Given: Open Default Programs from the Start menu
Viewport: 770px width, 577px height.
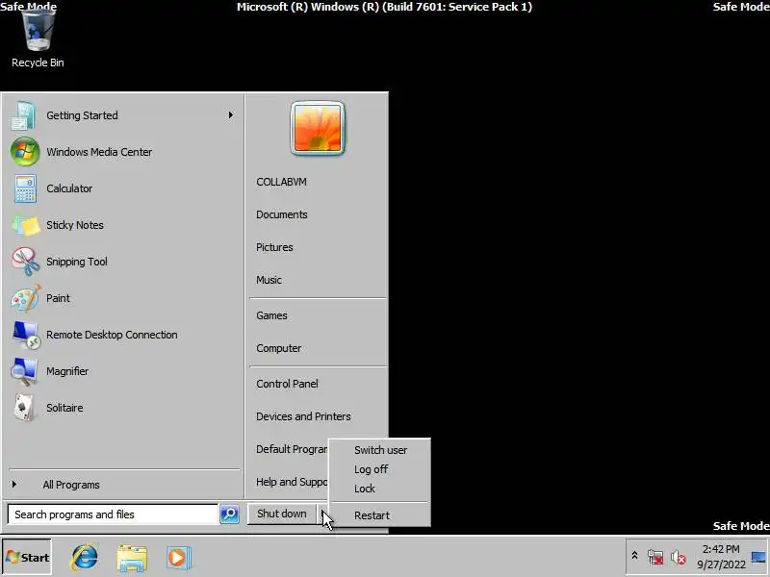Looking at the screenshot, I should tap(292, 449).
